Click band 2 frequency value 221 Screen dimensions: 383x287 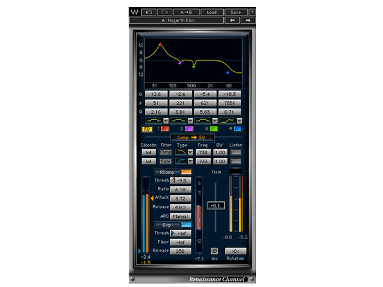click(x=181, y=103)
